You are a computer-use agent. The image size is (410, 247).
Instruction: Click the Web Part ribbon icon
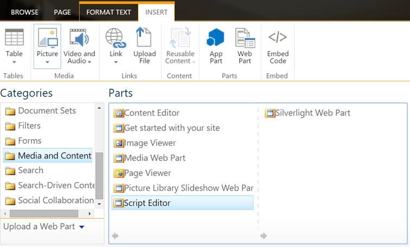(245, 38)
